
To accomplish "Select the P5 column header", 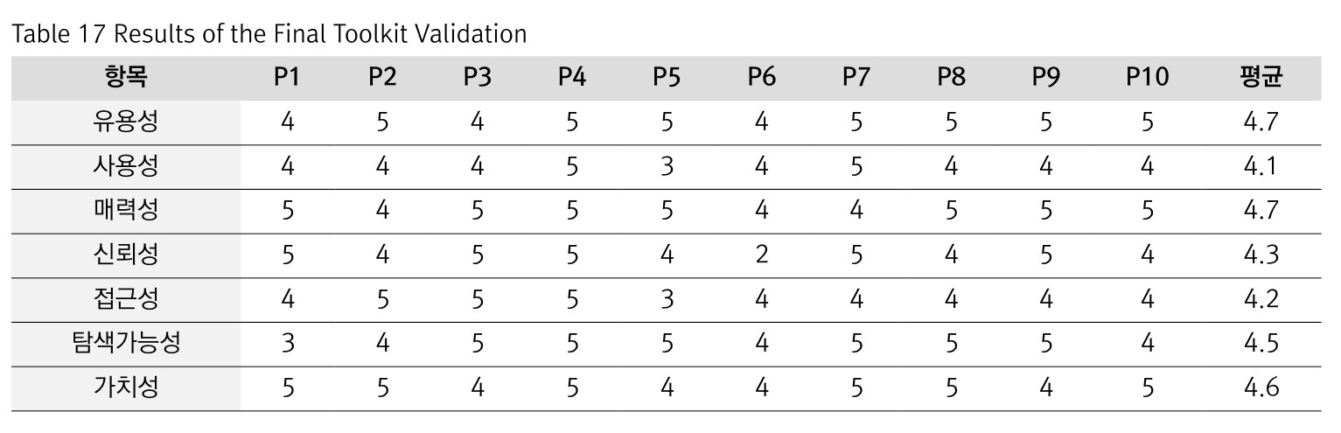I will coord(667,77).
